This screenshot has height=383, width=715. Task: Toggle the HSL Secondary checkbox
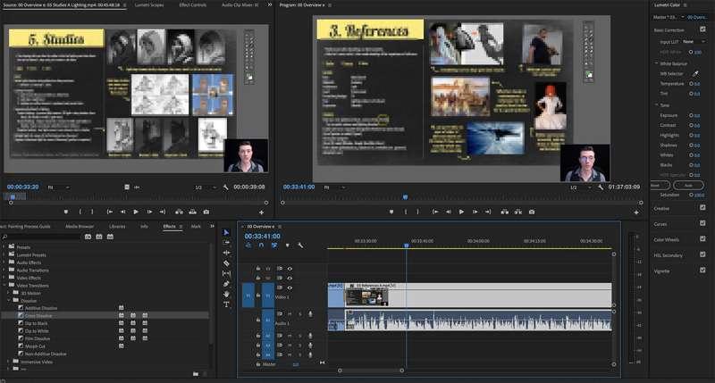702,254
